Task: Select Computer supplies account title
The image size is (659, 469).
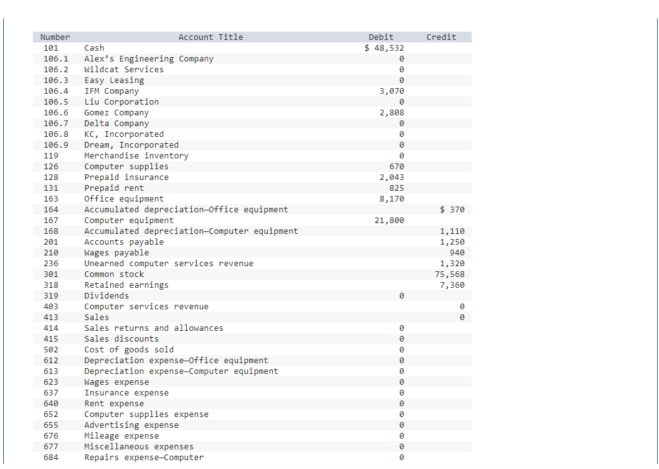Action: click(127, 167)
